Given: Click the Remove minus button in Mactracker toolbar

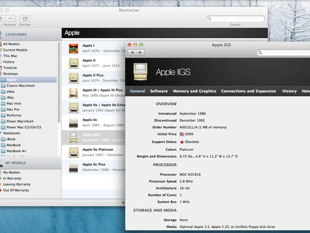Looking at the screenshot, I should pos(10,19).
